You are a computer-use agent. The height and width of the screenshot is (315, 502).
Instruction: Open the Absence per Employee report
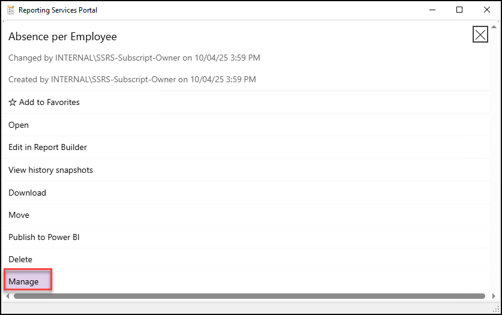tap(19, 125)
